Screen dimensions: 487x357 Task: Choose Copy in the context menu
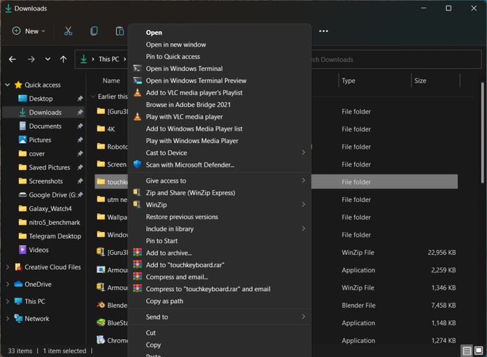(220, 345)
